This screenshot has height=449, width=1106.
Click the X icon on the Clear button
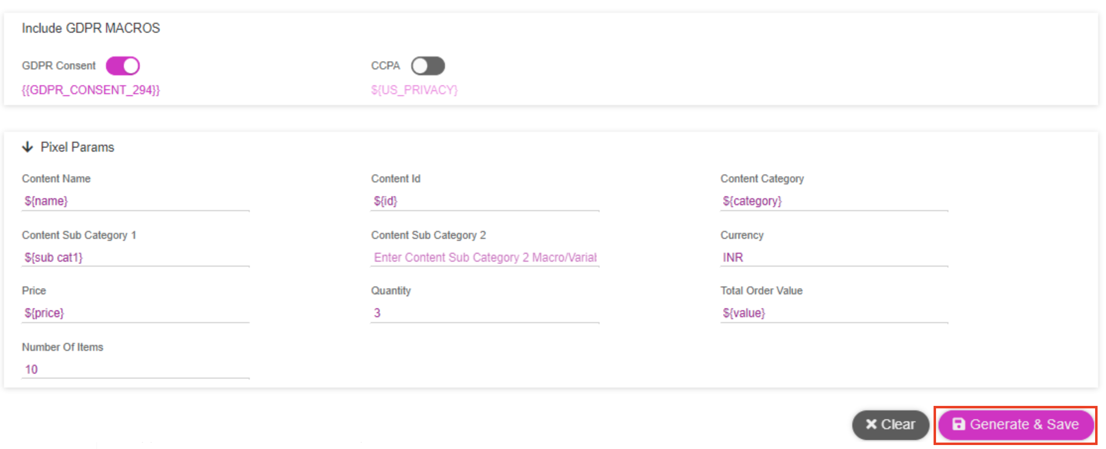(x=871, y=424)
